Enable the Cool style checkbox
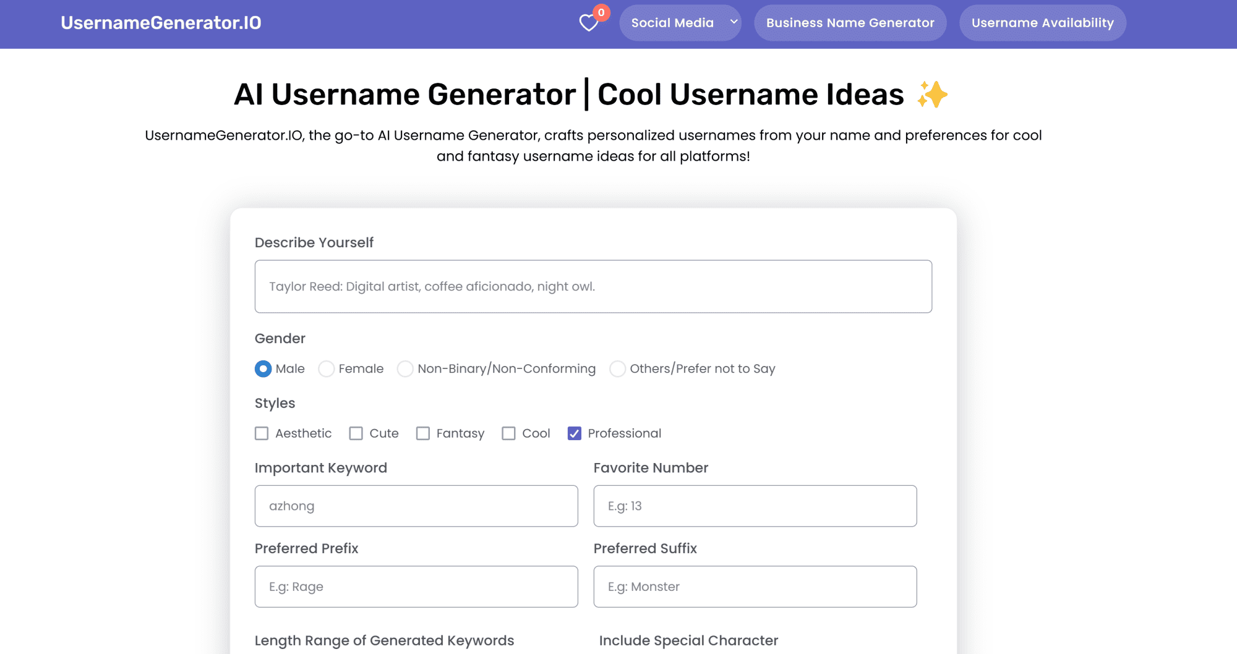 [508, 433]
